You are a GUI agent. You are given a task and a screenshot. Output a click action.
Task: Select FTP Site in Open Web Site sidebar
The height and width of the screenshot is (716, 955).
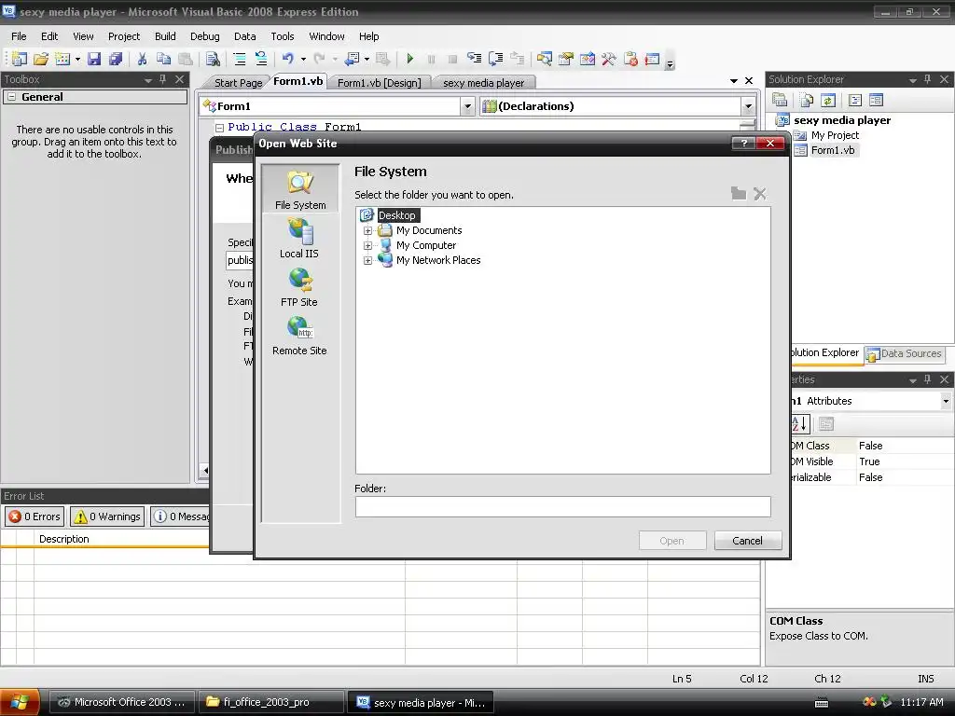click(299, 287)
